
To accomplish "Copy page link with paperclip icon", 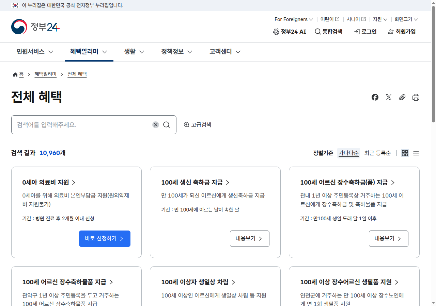I will 402,97.
